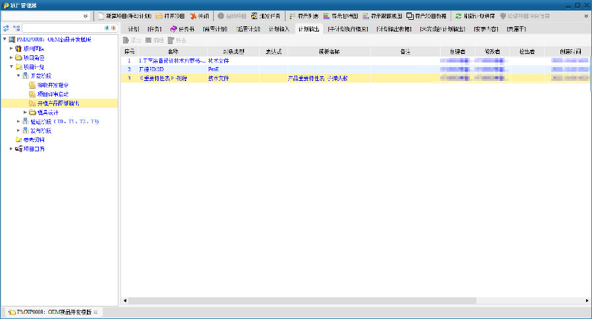This screenshot has width=592, height=319.
Task: Click the tree structure icon above project tree
Action: point(16,28)
